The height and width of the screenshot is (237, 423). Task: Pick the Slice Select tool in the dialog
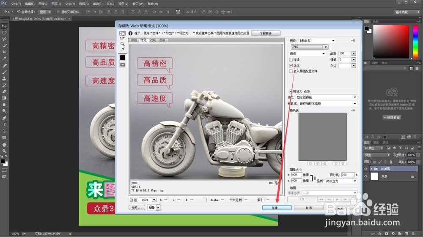123,39
